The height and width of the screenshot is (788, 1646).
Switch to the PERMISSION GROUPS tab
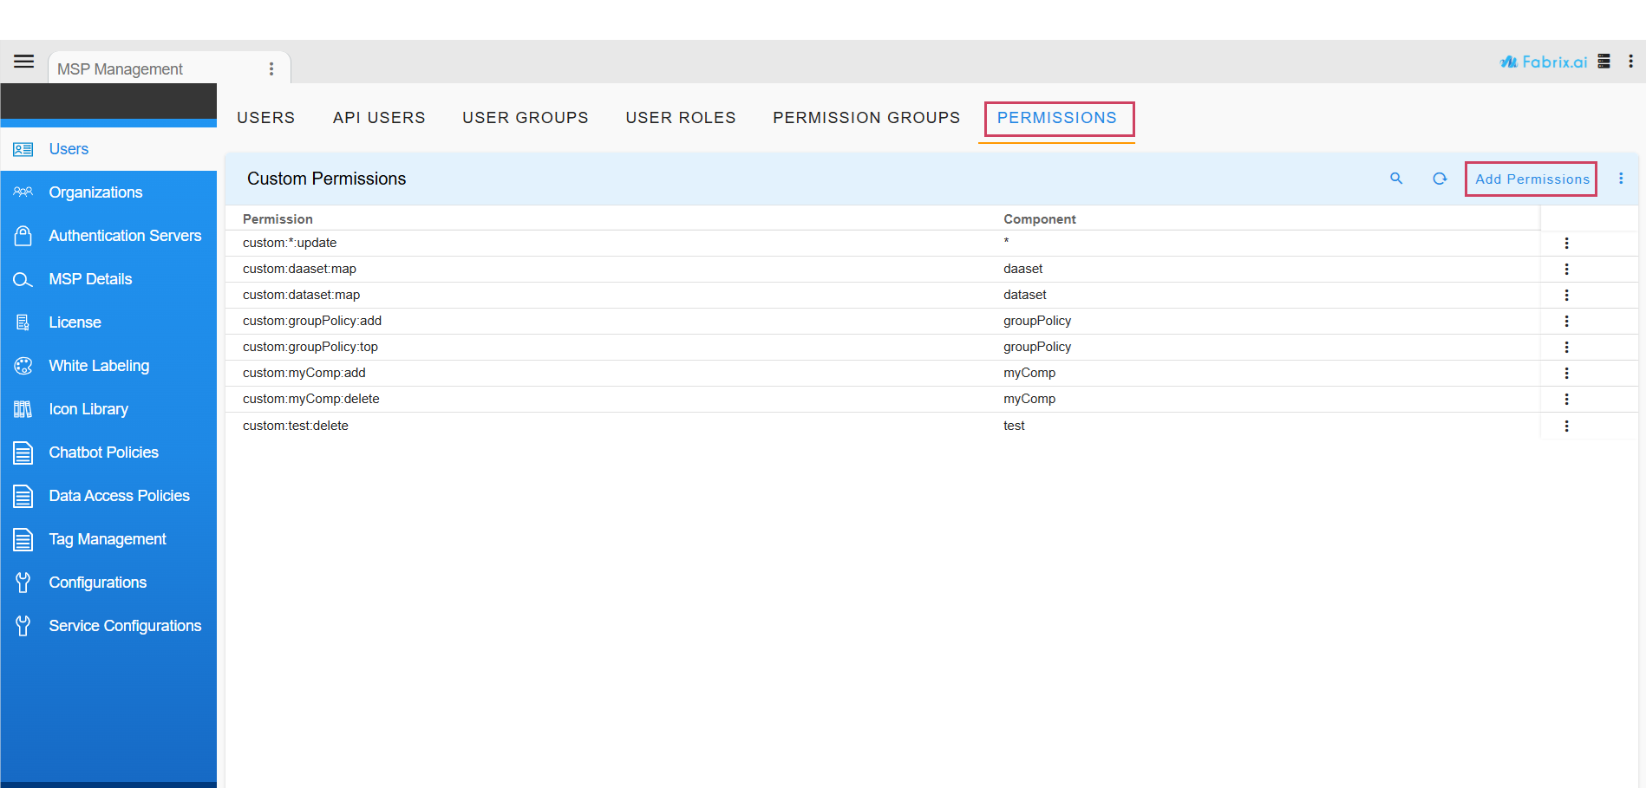pyautogui.click(x=865, y=117)
